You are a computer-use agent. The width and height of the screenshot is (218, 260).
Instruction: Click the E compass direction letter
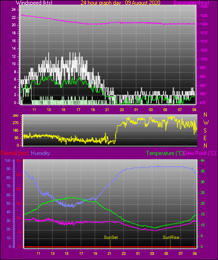point(205,138)
